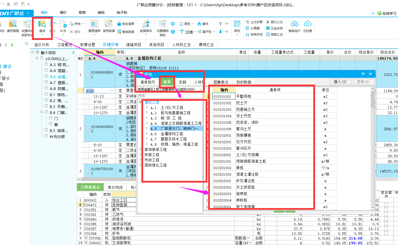This screenshot has height=245, width=398.
Task: Tick the 是否暂估 checkbox for 电焊条(普通) row
Action: (386, 228)
